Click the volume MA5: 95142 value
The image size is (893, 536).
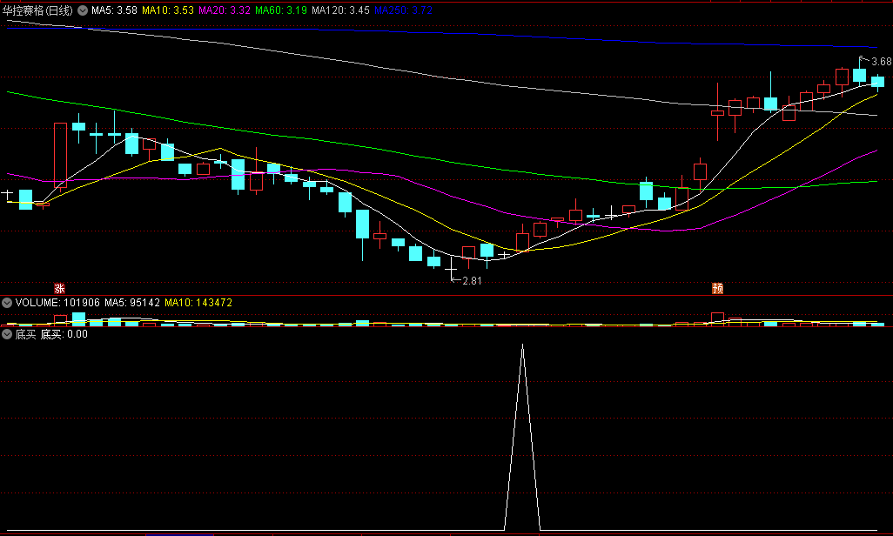tap(132, 303)
